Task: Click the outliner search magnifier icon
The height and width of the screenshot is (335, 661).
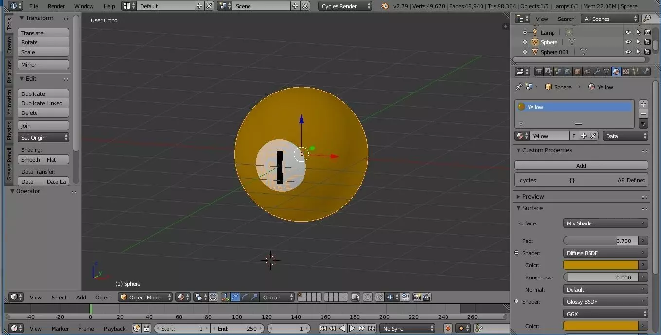Action: coord(647,19)
